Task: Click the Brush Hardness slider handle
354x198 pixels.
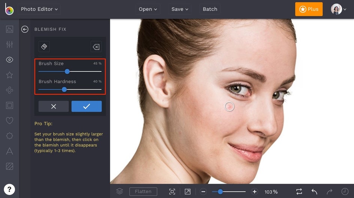Action: pyautogui.click(x=64, y=89)
